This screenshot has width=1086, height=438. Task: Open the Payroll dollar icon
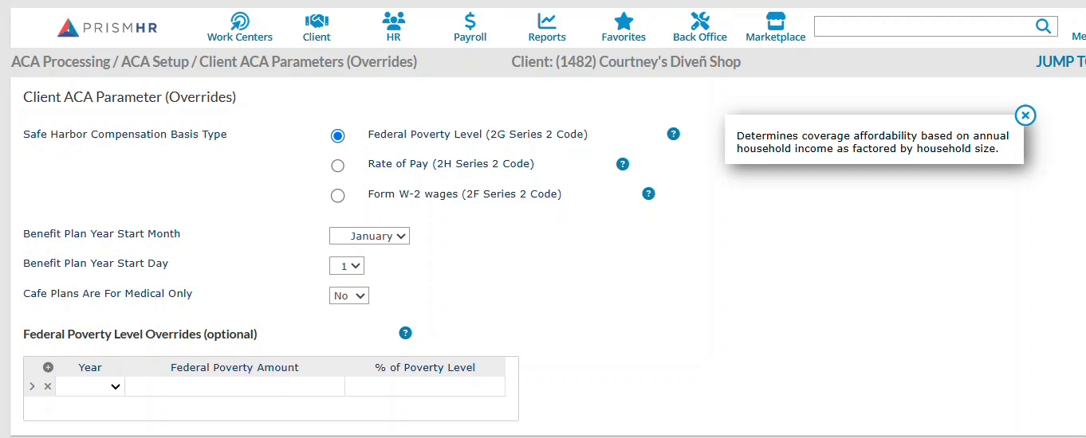tap(470, 22)
